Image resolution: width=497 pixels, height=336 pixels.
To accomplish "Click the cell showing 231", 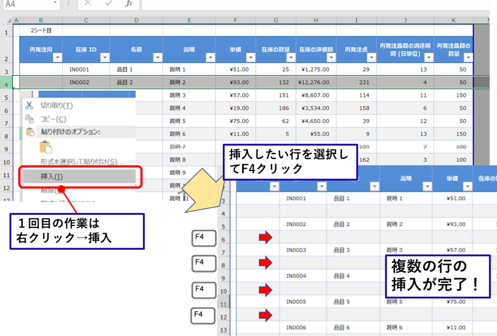I will (356, 82).
